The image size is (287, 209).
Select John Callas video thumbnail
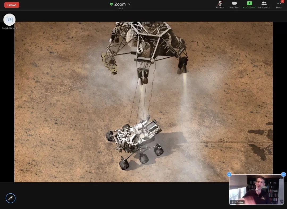pyautogui.click(x=256, y=189)
